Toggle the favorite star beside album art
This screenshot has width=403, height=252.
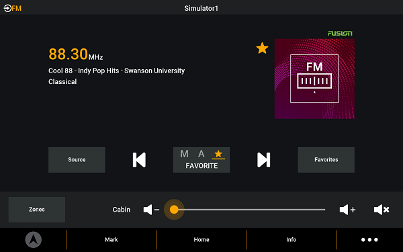tap(262, 48)
